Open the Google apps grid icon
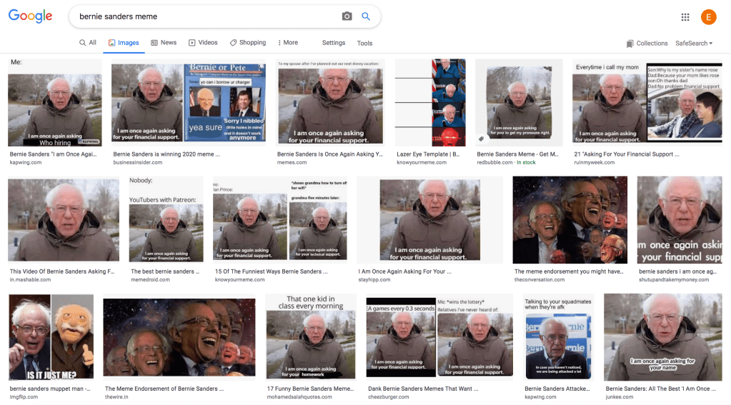731x405 pixels. 685,17
